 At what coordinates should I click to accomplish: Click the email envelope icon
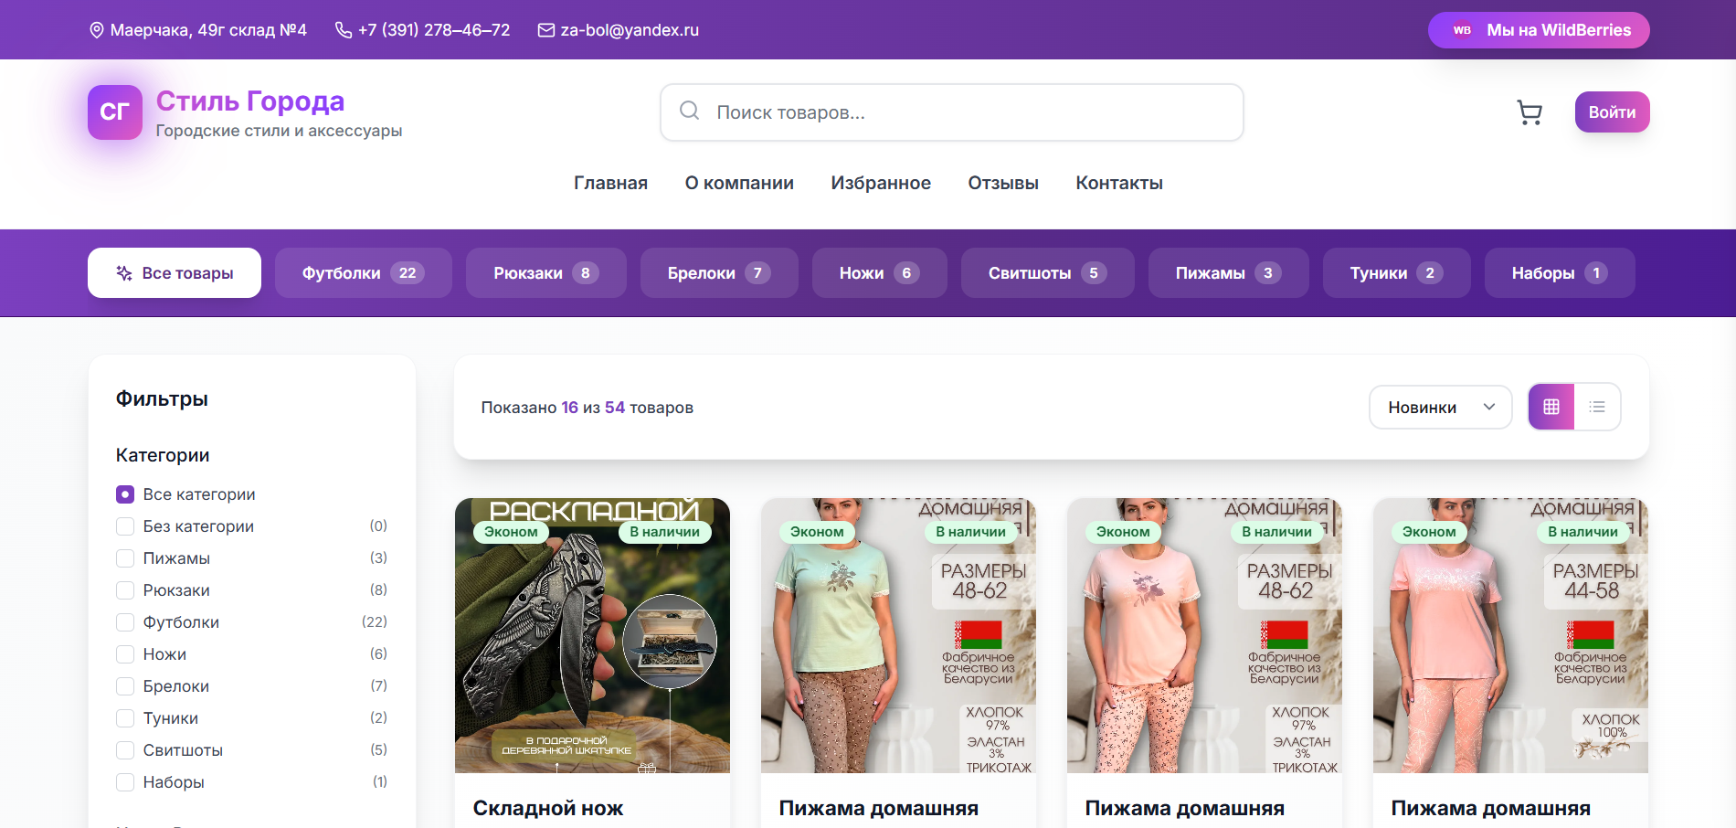pos(546,30)
